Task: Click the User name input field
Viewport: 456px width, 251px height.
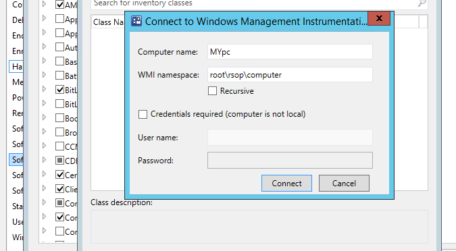Action: click(290, 137)
